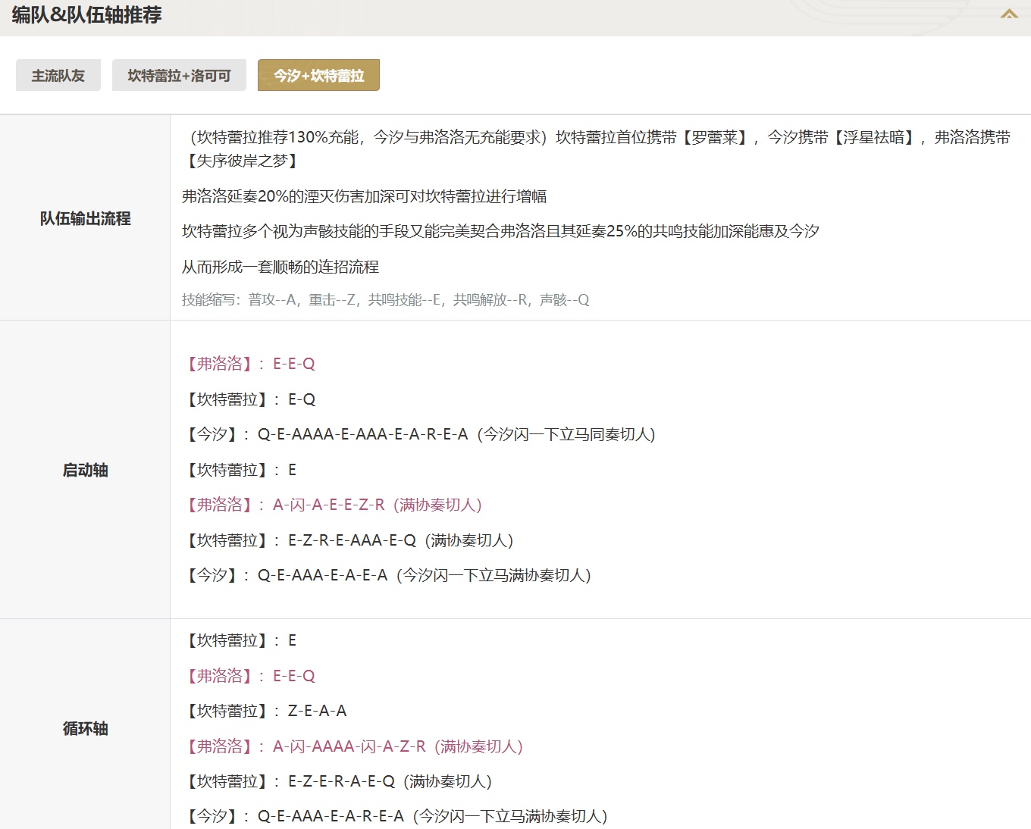Click 今汐 combo Q-E-AAA-E-A-R-E-A
This screenshot has width=1031, height=829.
point(396,816)
